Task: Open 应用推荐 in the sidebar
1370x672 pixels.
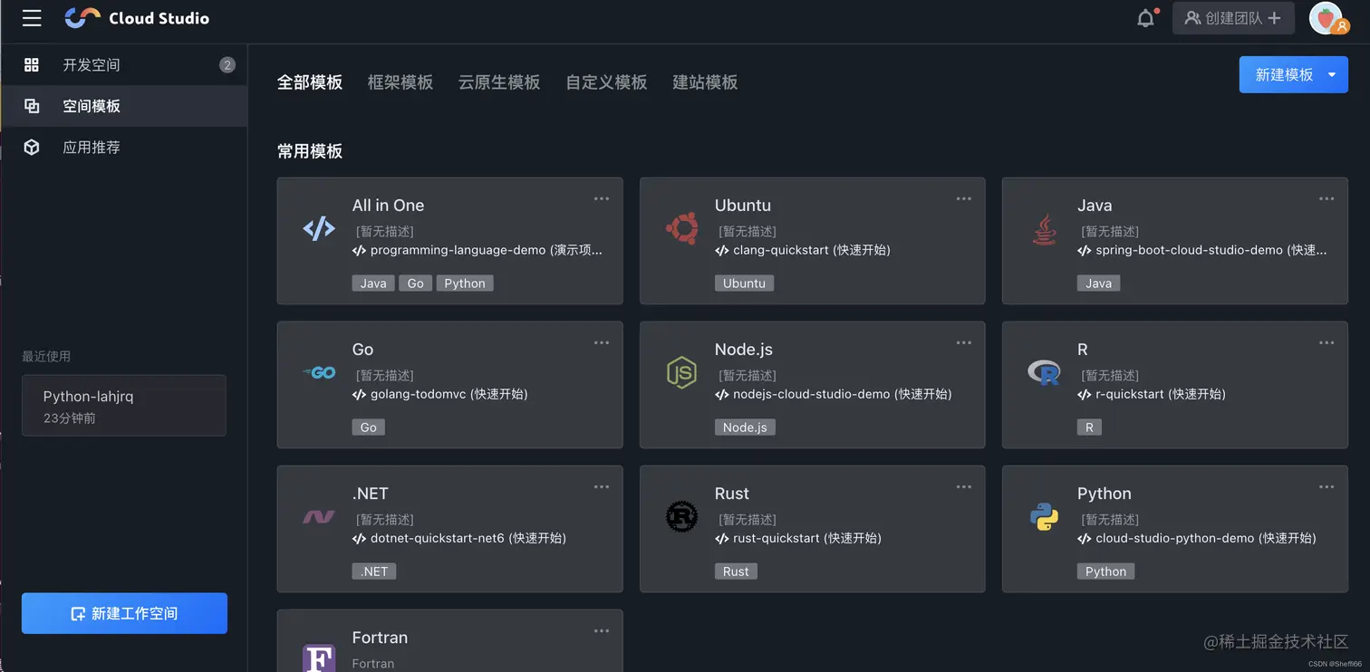Action: click(124, 148)
